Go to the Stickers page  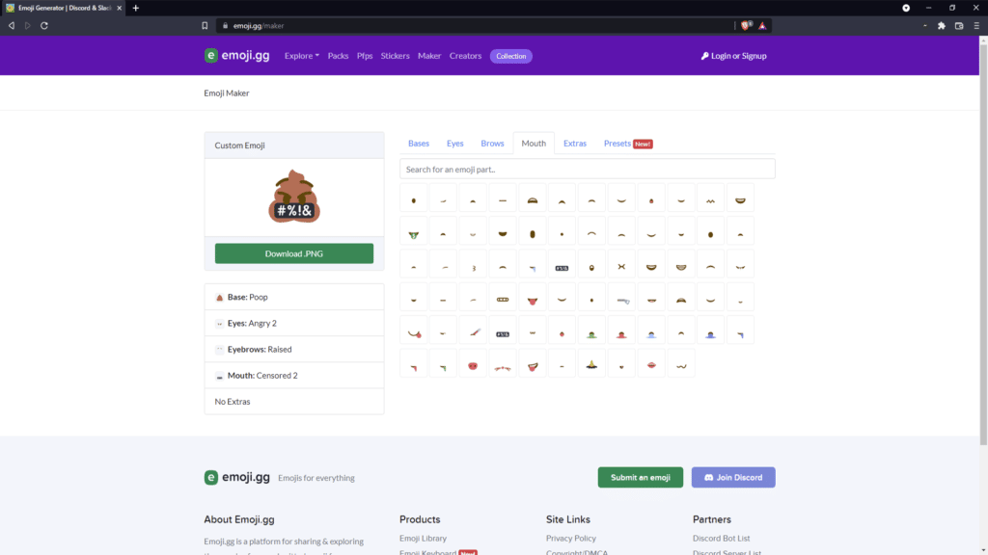tap(395, 55)
